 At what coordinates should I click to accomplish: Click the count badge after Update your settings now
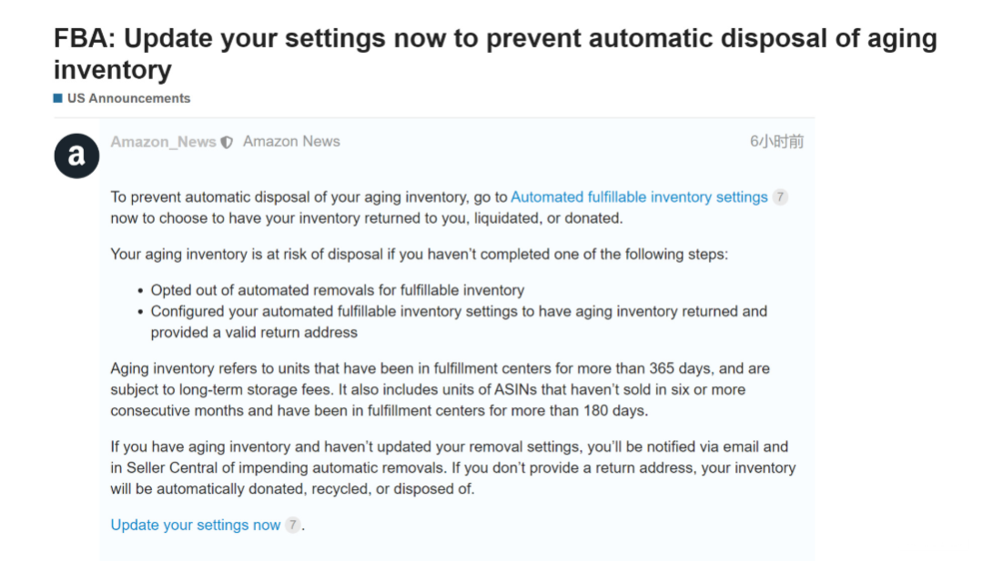click(292, 525)
